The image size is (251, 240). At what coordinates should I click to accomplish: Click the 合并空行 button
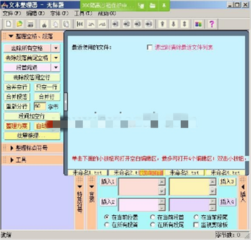pos(17,87)
